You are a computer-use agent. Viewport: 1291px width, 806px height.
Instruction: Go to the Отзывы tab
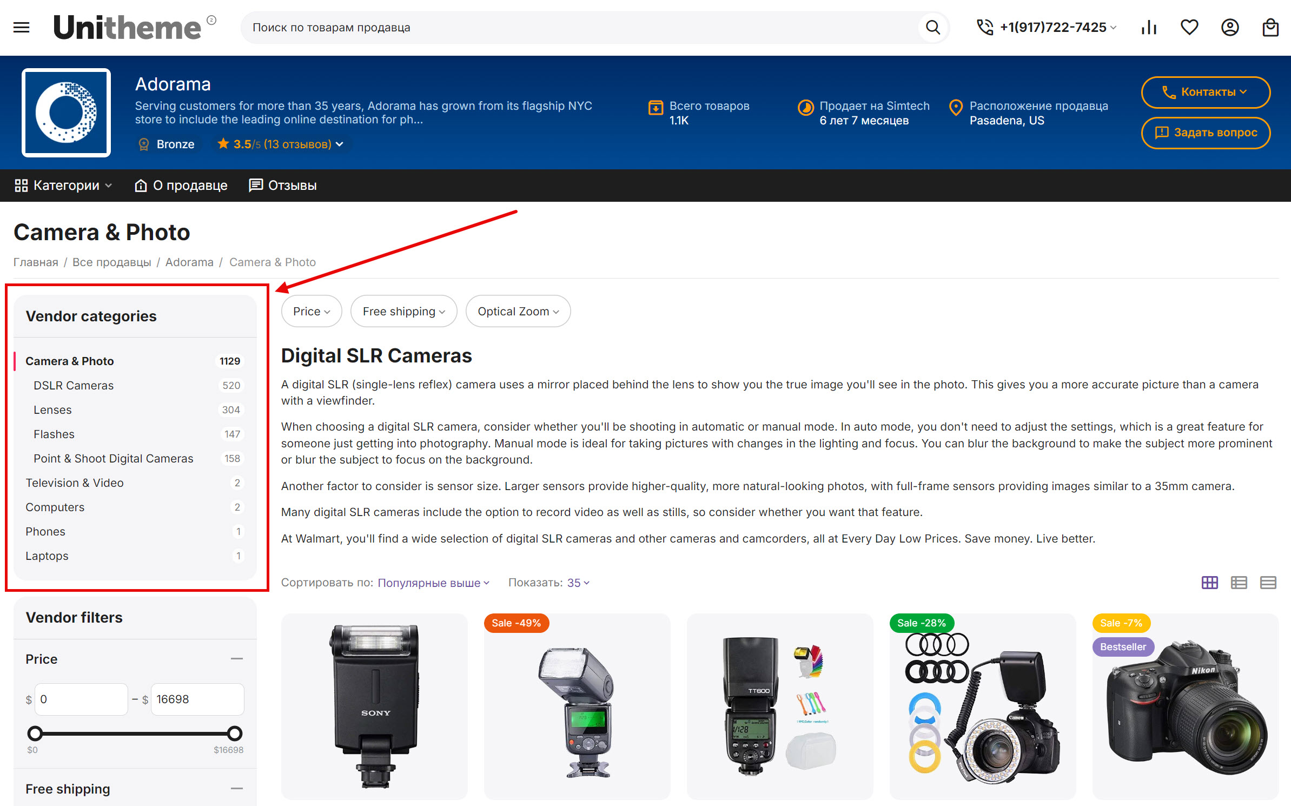tap(283, 186)
